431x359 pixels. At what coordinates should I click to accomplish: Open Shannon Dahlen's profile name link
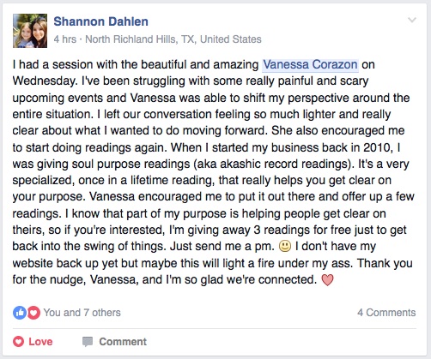click(100, 21)
